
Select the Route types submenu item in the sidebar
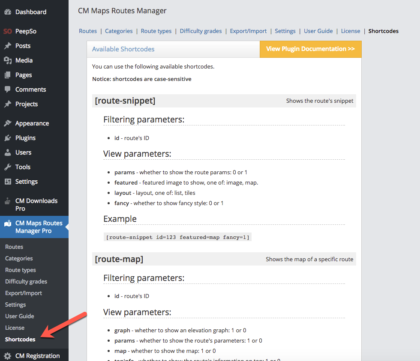pyautogui.click(x=21, y=270)
